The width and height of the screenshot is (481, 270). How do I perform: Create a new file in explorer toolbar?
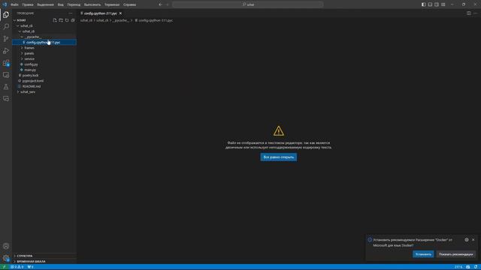[55, 20]
